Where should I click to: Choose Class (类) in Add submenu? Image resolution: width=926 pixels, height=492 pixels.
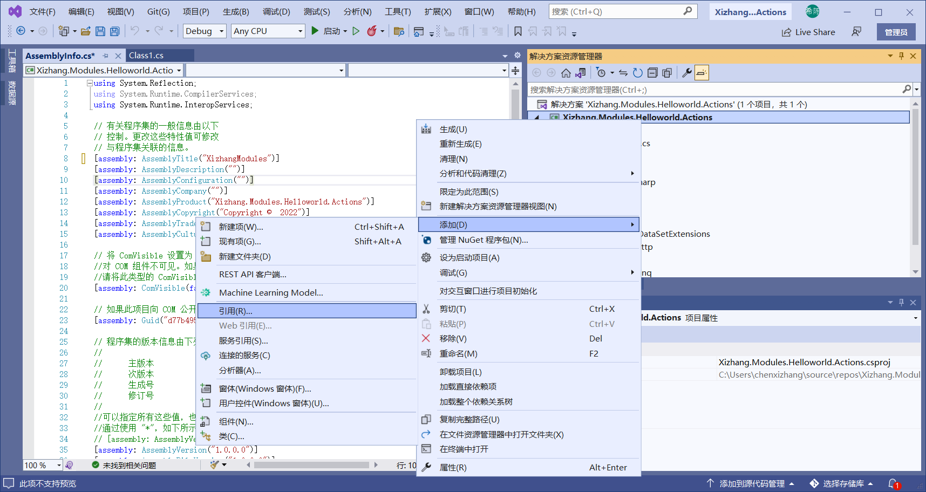(307, 436)
